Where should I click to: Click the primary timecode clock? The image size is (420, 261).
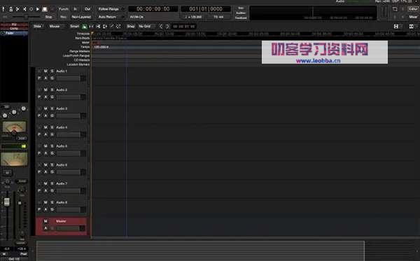tap(153, 9)
